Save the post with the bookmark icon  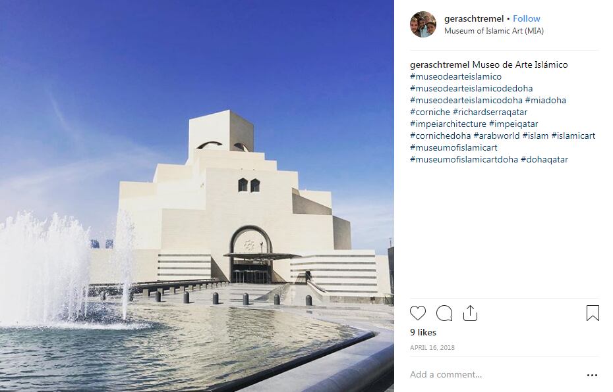coord(593,313)
